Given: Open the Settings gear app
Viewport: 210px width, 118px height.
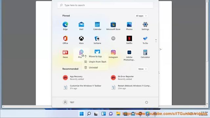Looking at the screenshot, I should tap(145, 26).
